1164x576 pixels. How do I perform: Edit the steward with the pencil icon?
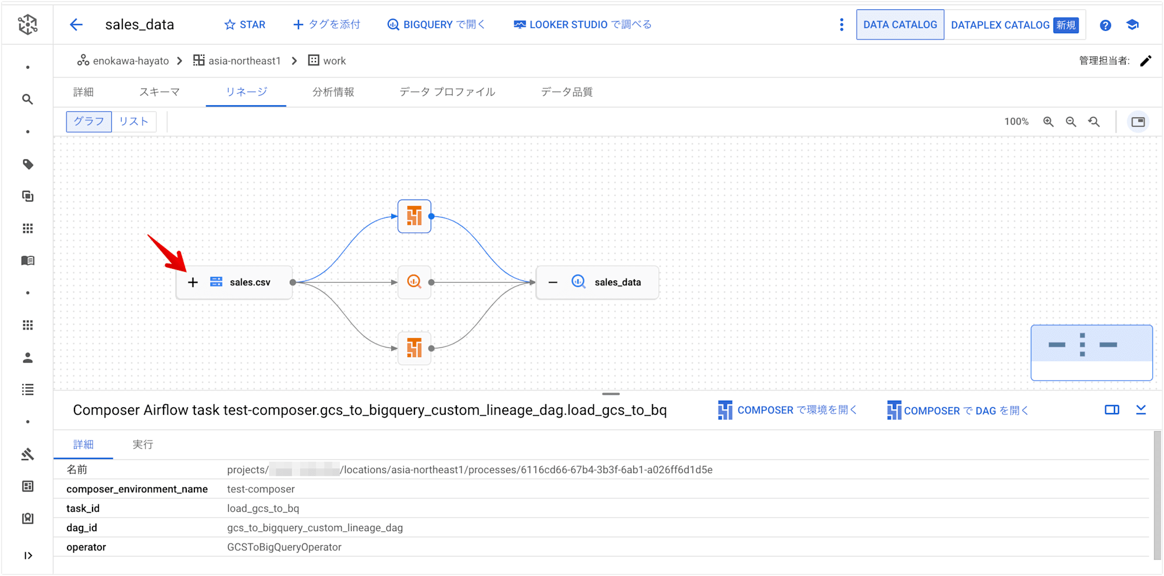pyautogui.click(x=1145, y=61)
